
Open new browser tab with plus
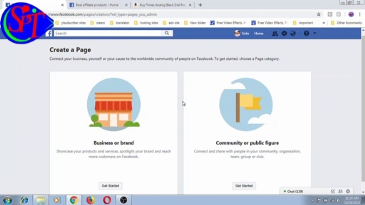[x=200, y=5]
